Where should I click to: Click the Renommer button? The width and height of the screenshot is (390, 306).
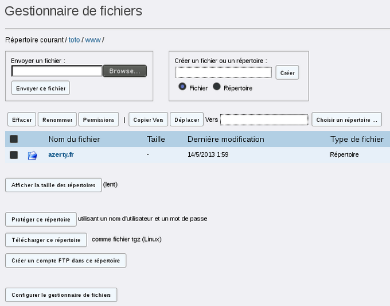[57, 119]
